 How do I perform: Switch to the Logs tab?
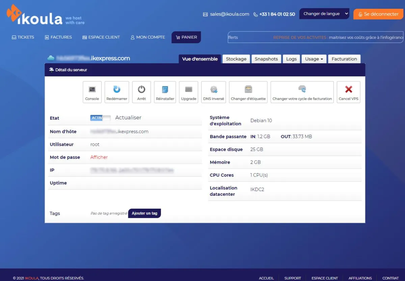click(x=291, y=59)
